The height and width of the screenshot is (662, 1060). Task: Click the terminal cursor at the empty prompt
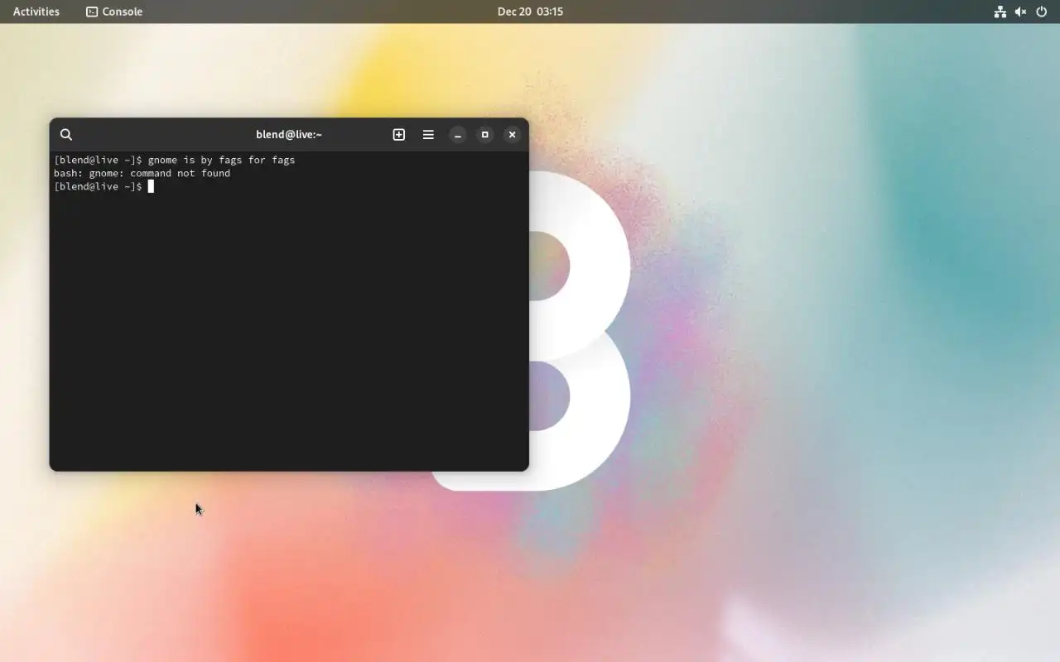point(151,186)
